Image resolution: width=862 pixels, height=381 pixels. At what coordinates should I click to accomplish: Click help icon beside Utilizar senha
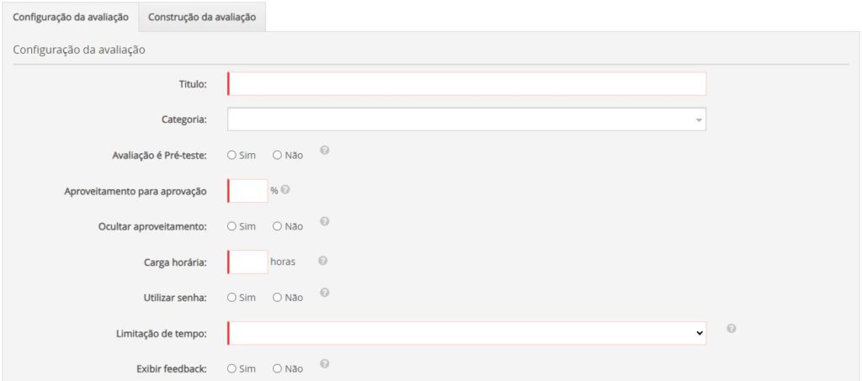coord(324,294)
